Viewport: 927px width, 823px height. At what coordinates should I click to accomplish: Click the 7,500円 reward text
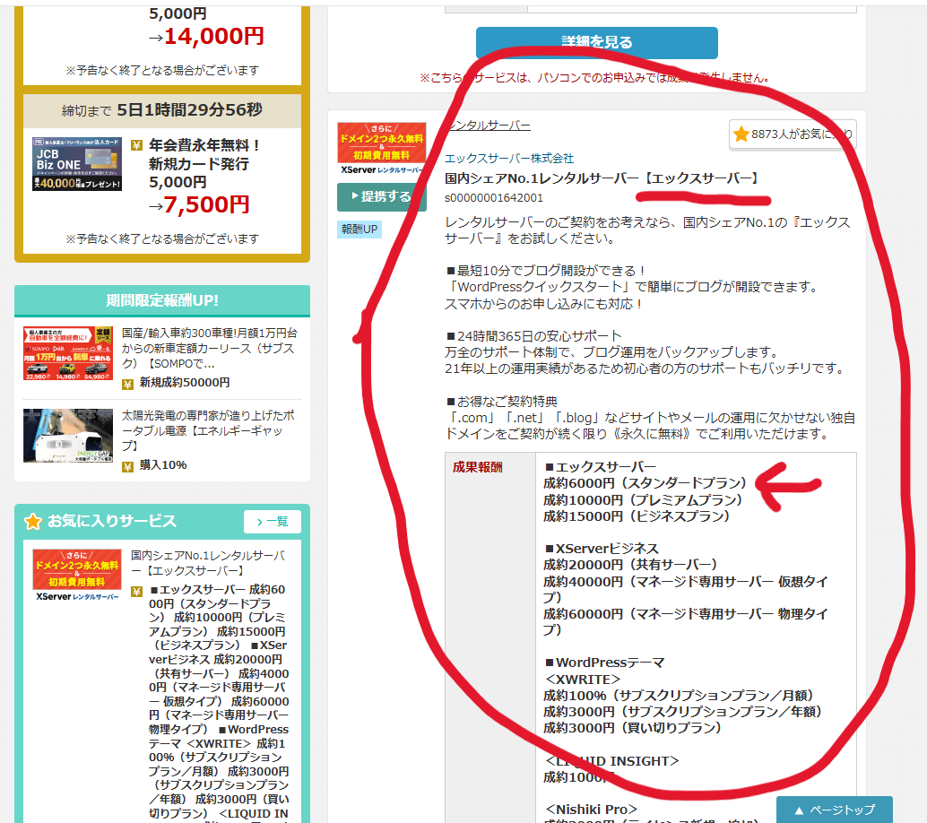pyautogui.click(x=207, y=205)
